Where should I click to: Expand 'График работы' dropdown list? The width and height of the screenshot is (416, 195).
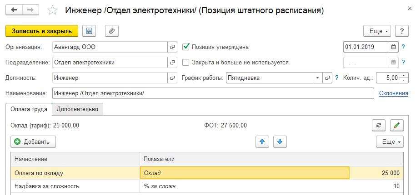coord(317,78)
